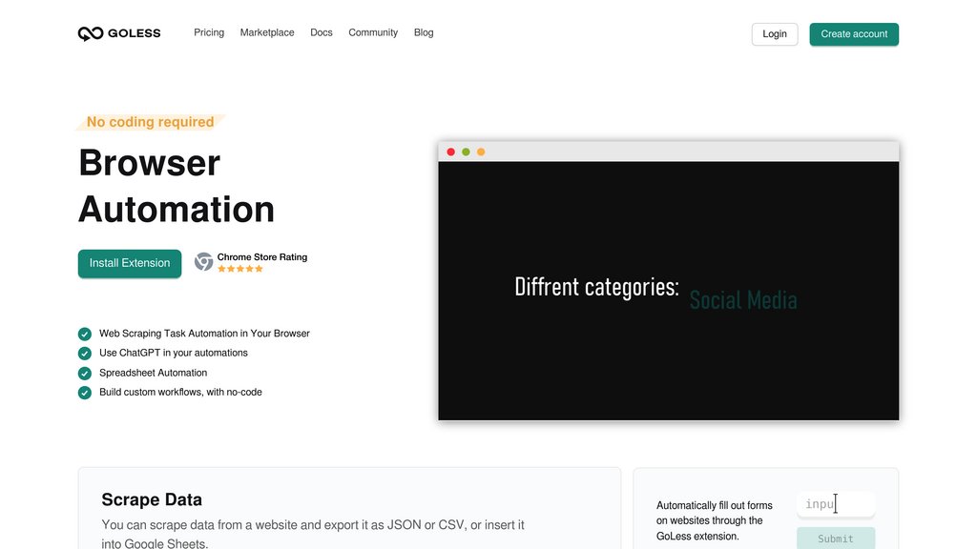The height and width of the screenshot is (549, 977).
Task: Click the 'Spreadsheet Automation' text
Action: [153, 373]
